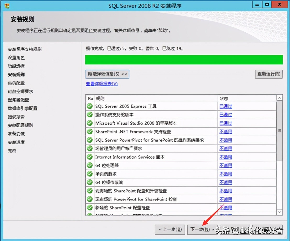Select 准备安装 step in sidebar
290x241 pixels.
(16, 134)
